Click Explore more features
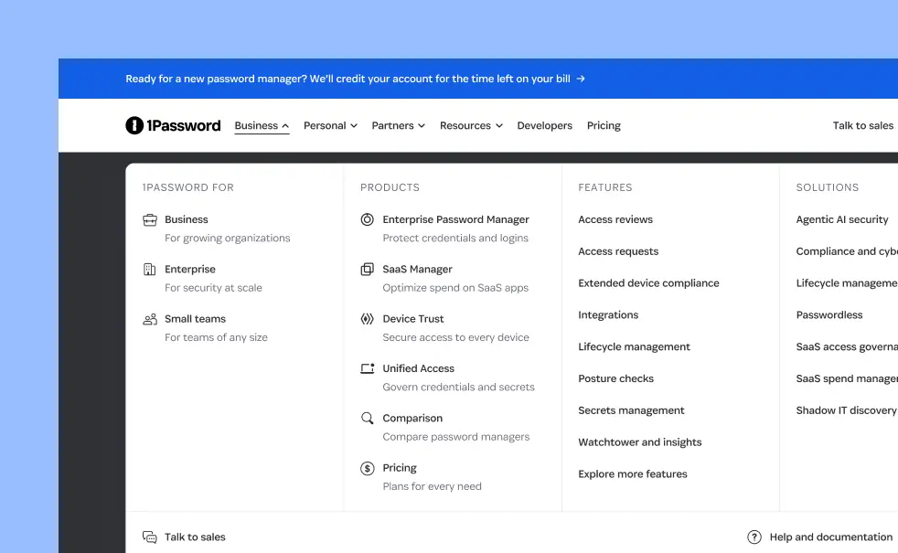The image size is (898, 553). coord(632,474)
